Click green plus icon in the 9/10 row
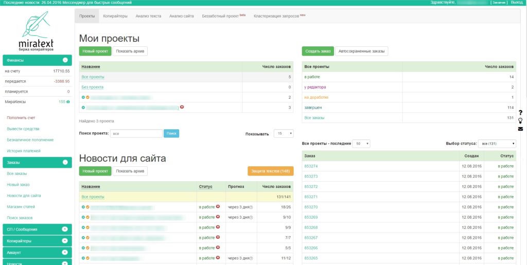Screen dimensions: 527x265 point(83,217)
